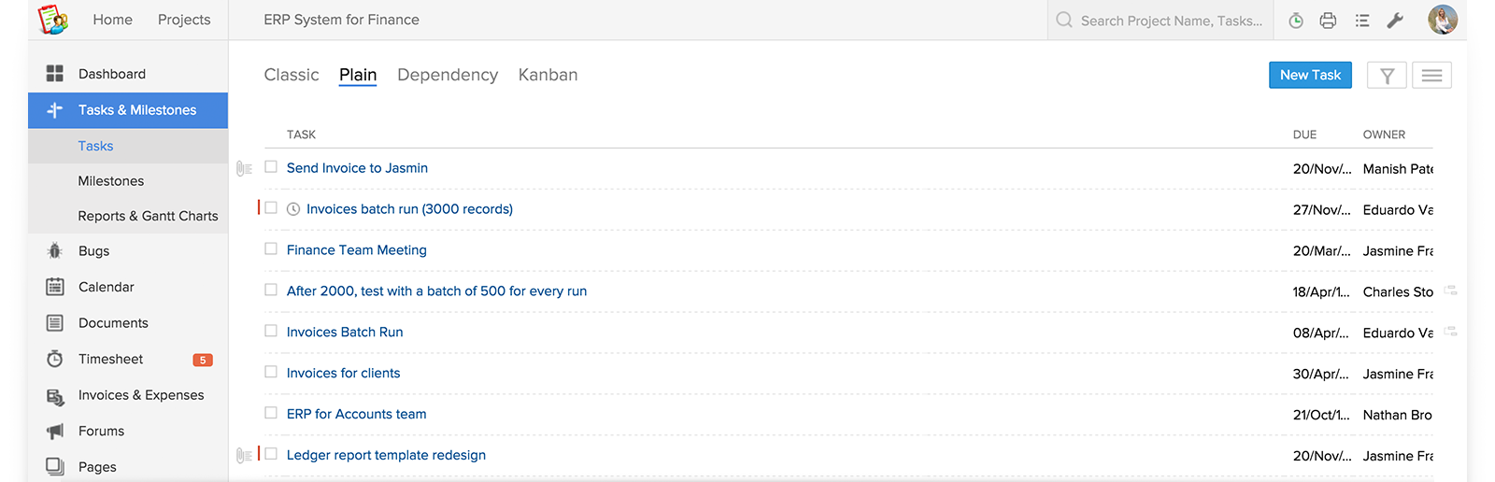Check the Send Invoice to Jasmin task
This screenshot has width=1495, height=482.
[x=271, y=167]
